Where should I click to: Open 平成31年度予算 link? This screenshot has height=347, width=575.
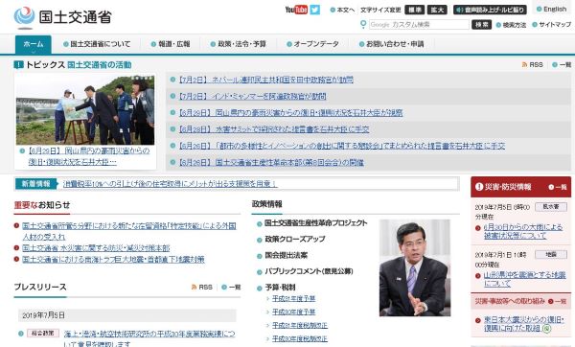(294, 298)
